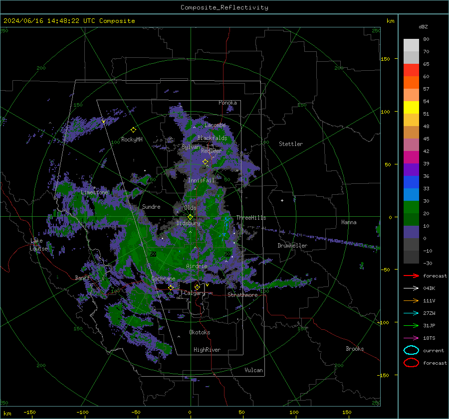Screen dimensions: 449x419
Task: Click the Red Deer city label
Action: pos(212,151)
